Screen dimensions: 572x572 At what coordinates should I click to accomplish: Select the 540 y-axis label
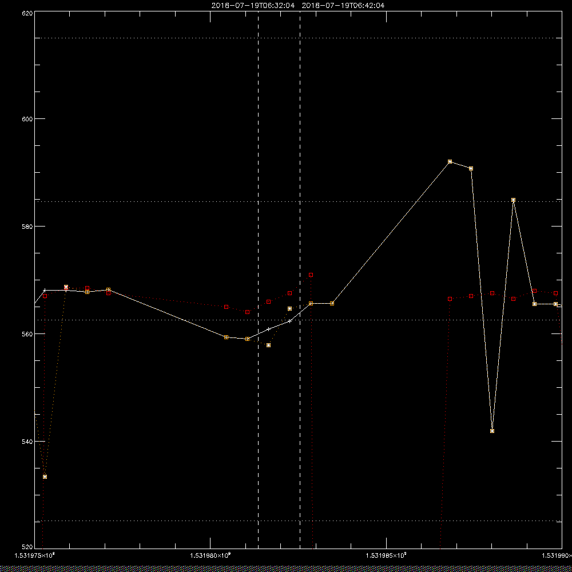[x=27, y=442]
